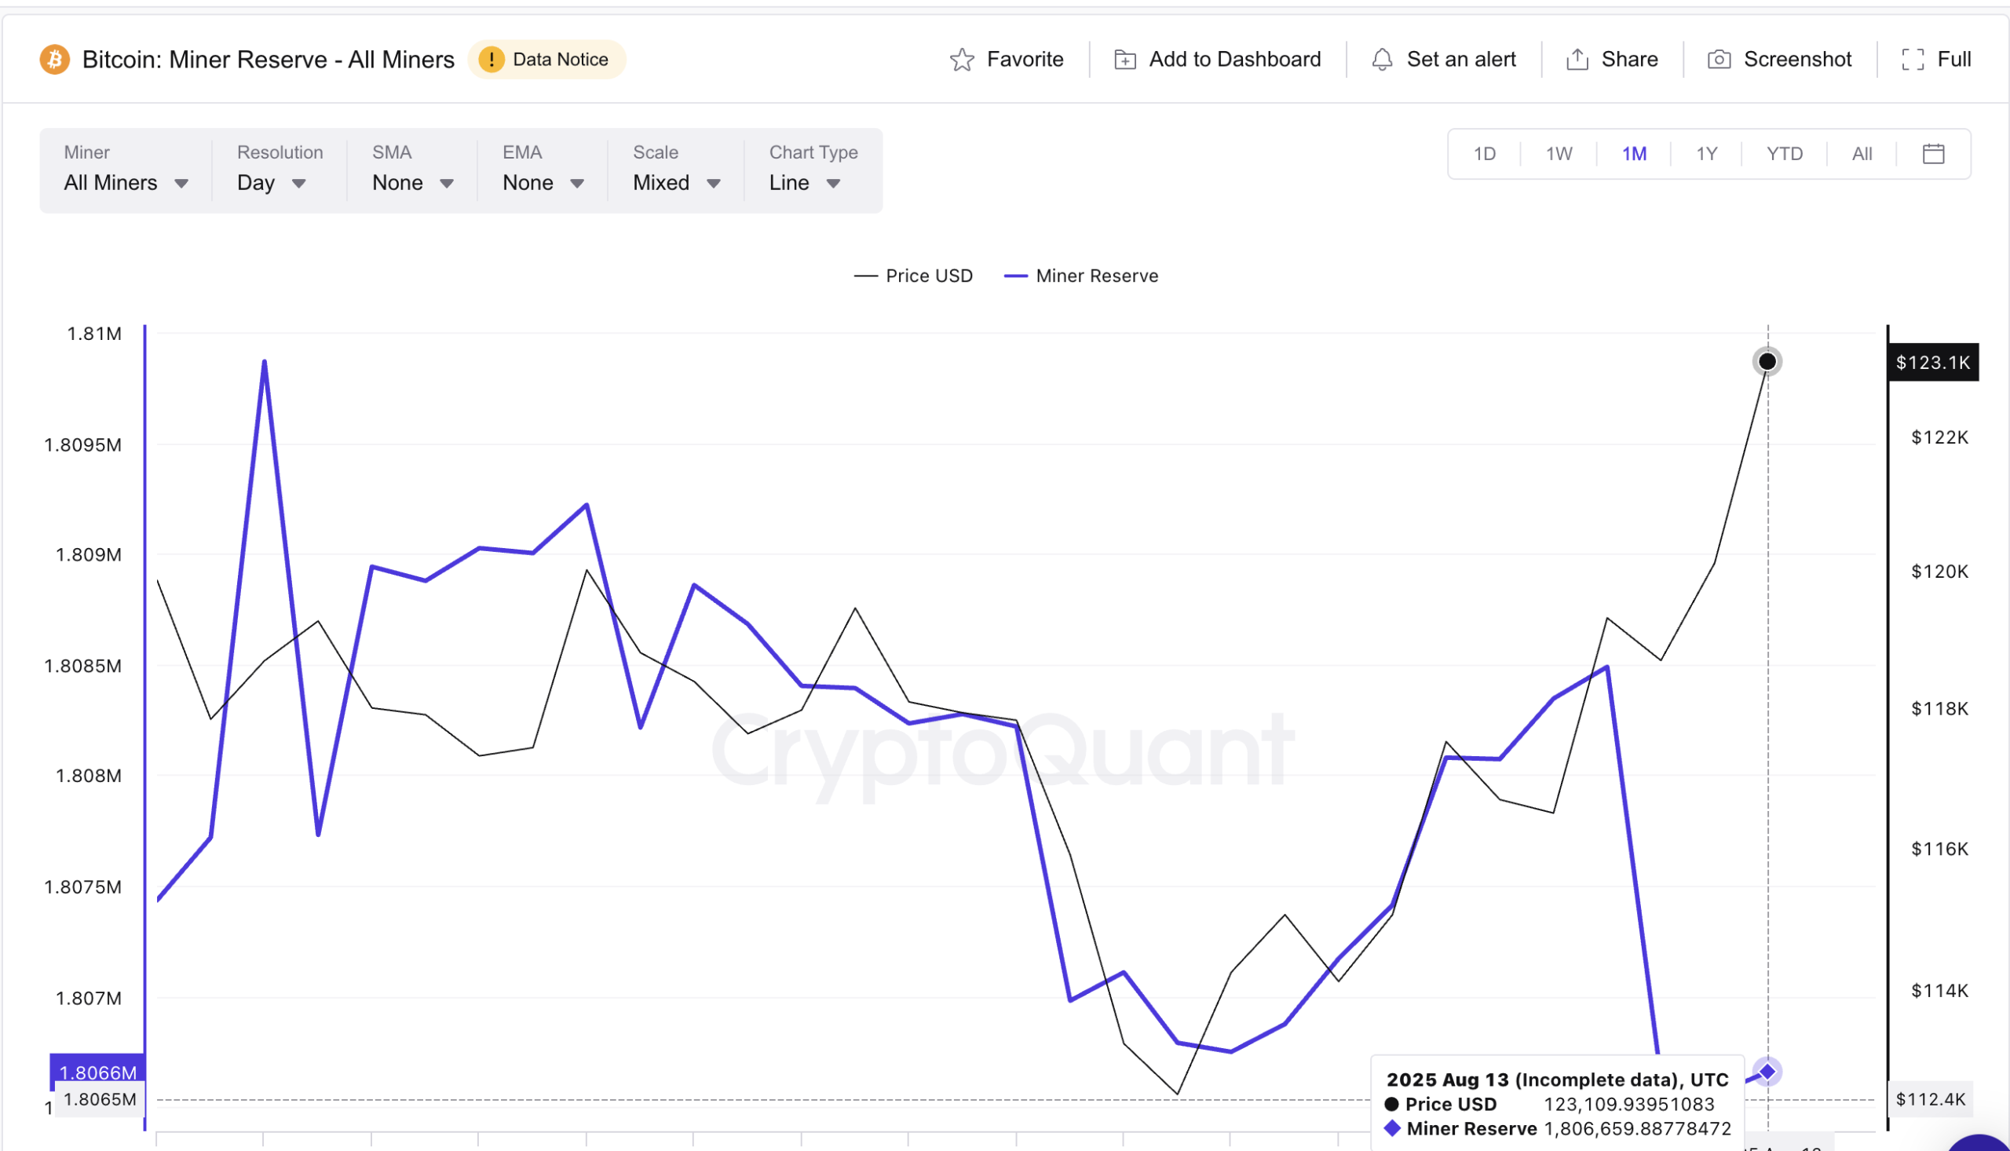2010x1151 pixels.
Task: Click the Bitcoin logo icon
Action: 53,59
